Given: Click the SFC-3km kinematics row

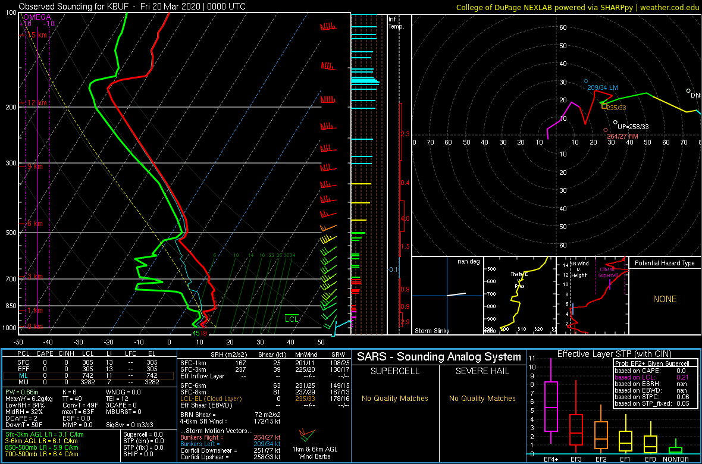Looking at the screenshot, I should pos(264,369).
